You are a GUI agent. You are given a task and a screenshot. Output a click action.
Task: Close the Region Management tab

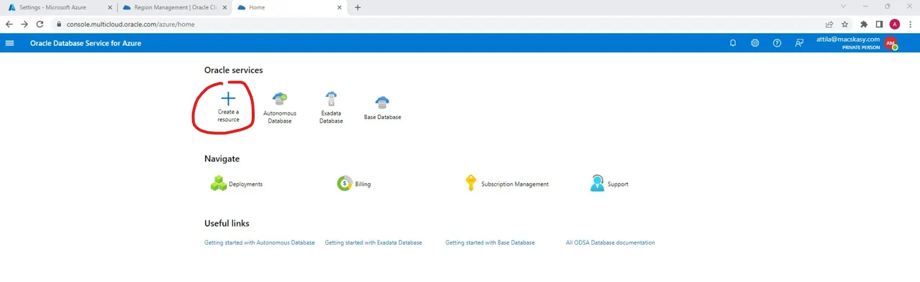[x=224, y=7]
